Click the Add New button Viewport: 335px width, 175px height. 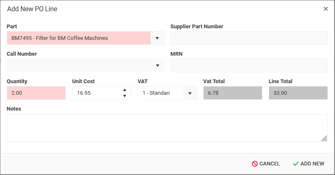308,164
